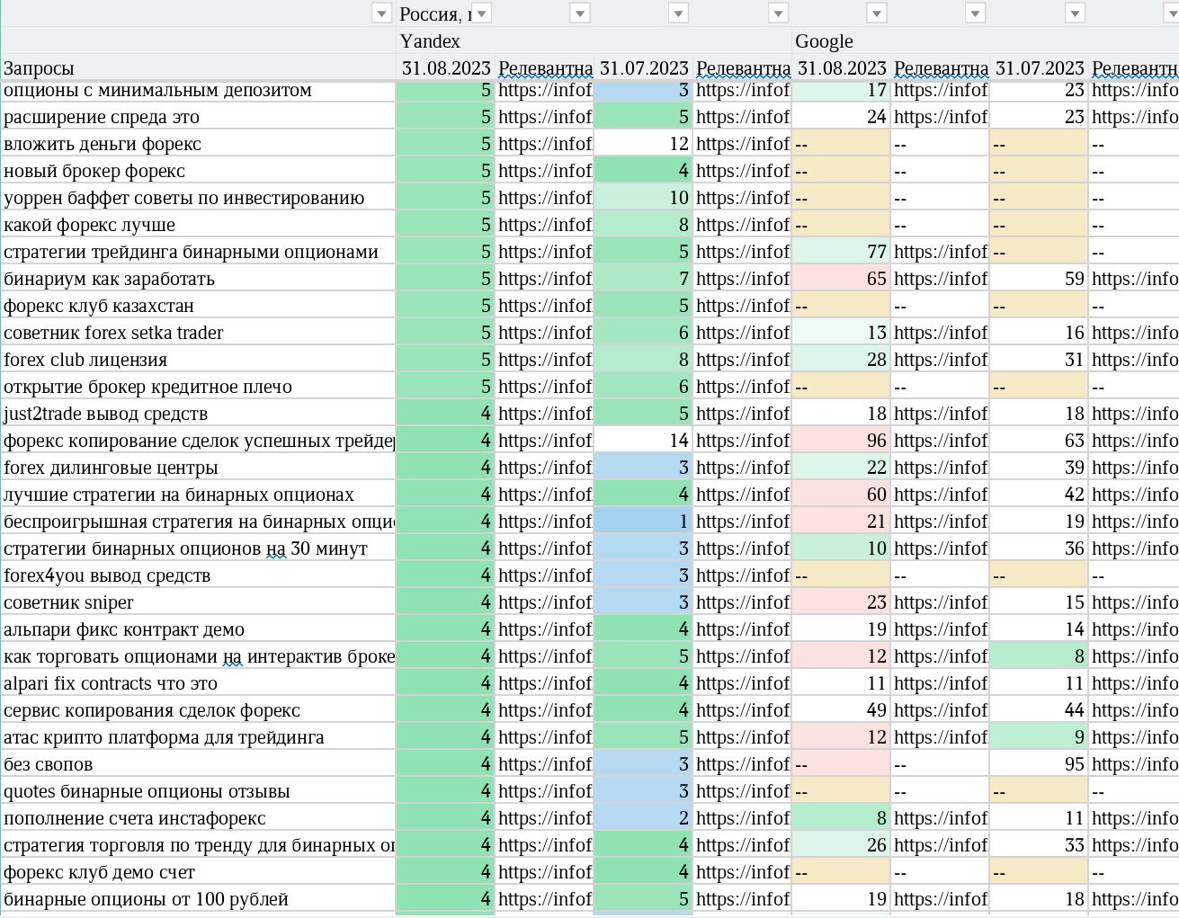Open filter dropdown above Google 31.08.2023 column

click(x=877, y=13)
